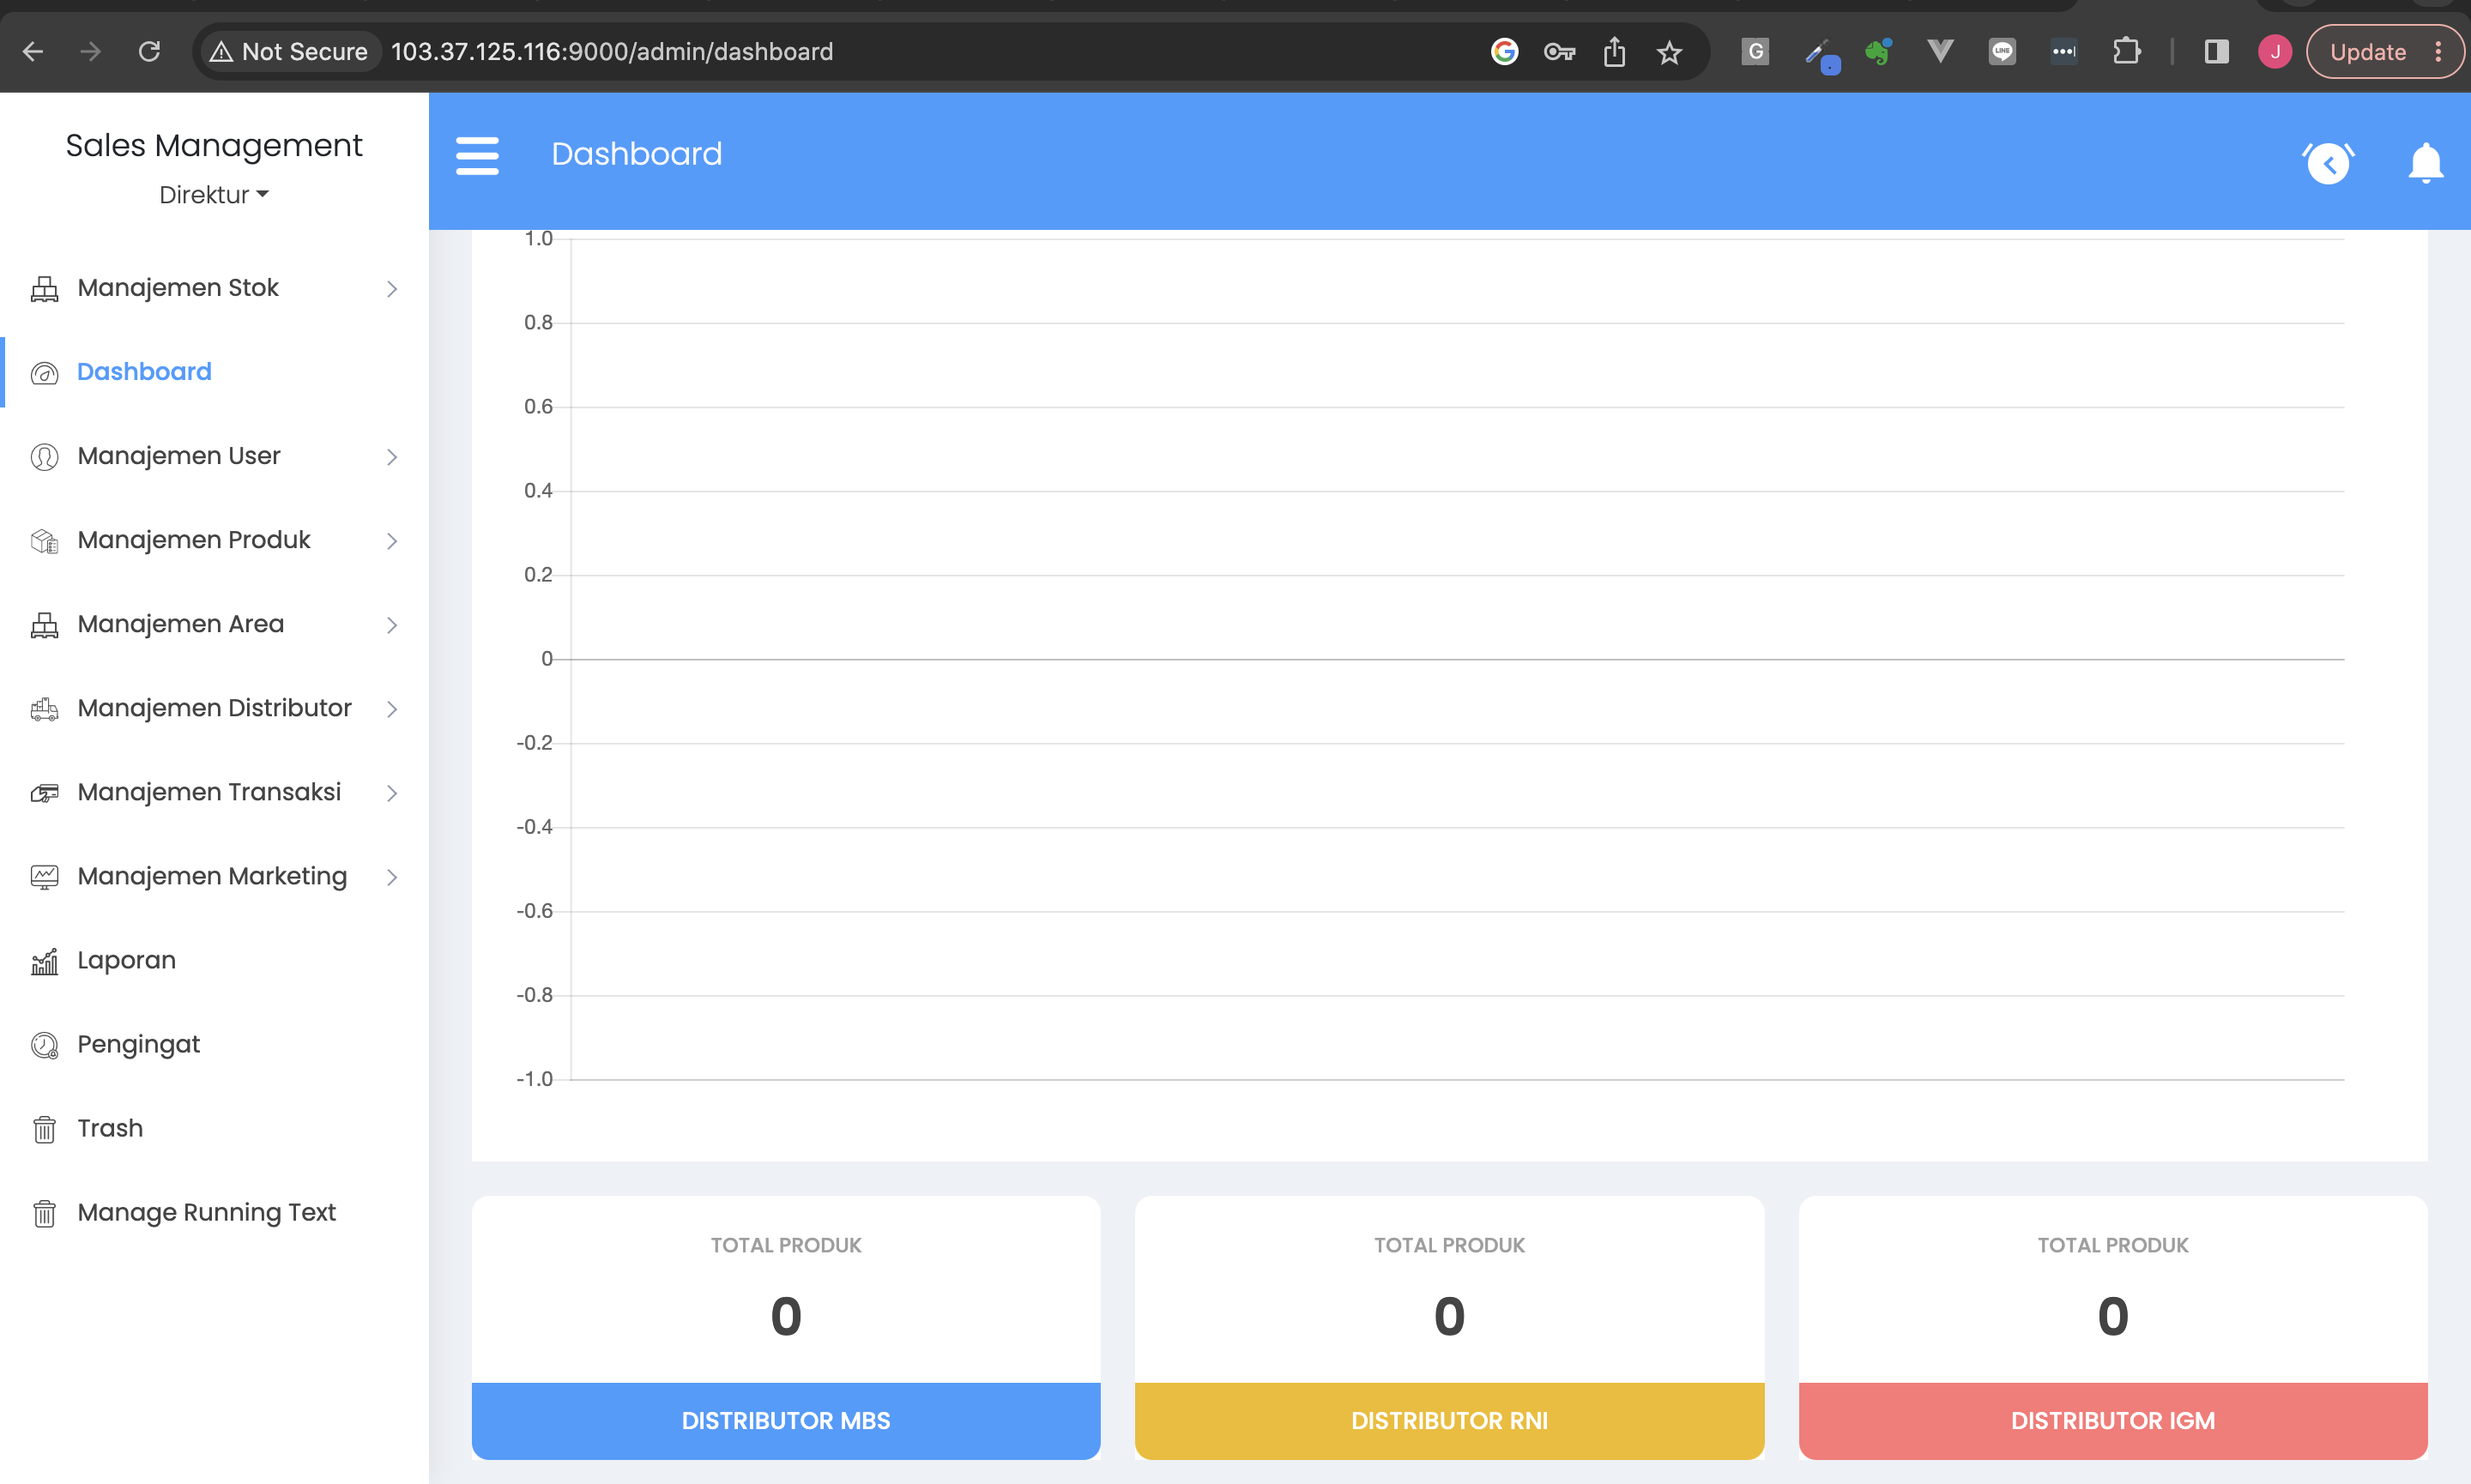Select the Trash bin icon in sidebar
The image size is (2471, 1484).
(45, 1129)
